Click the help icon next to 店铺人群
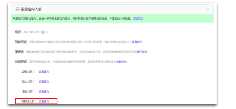 (34, 72)
